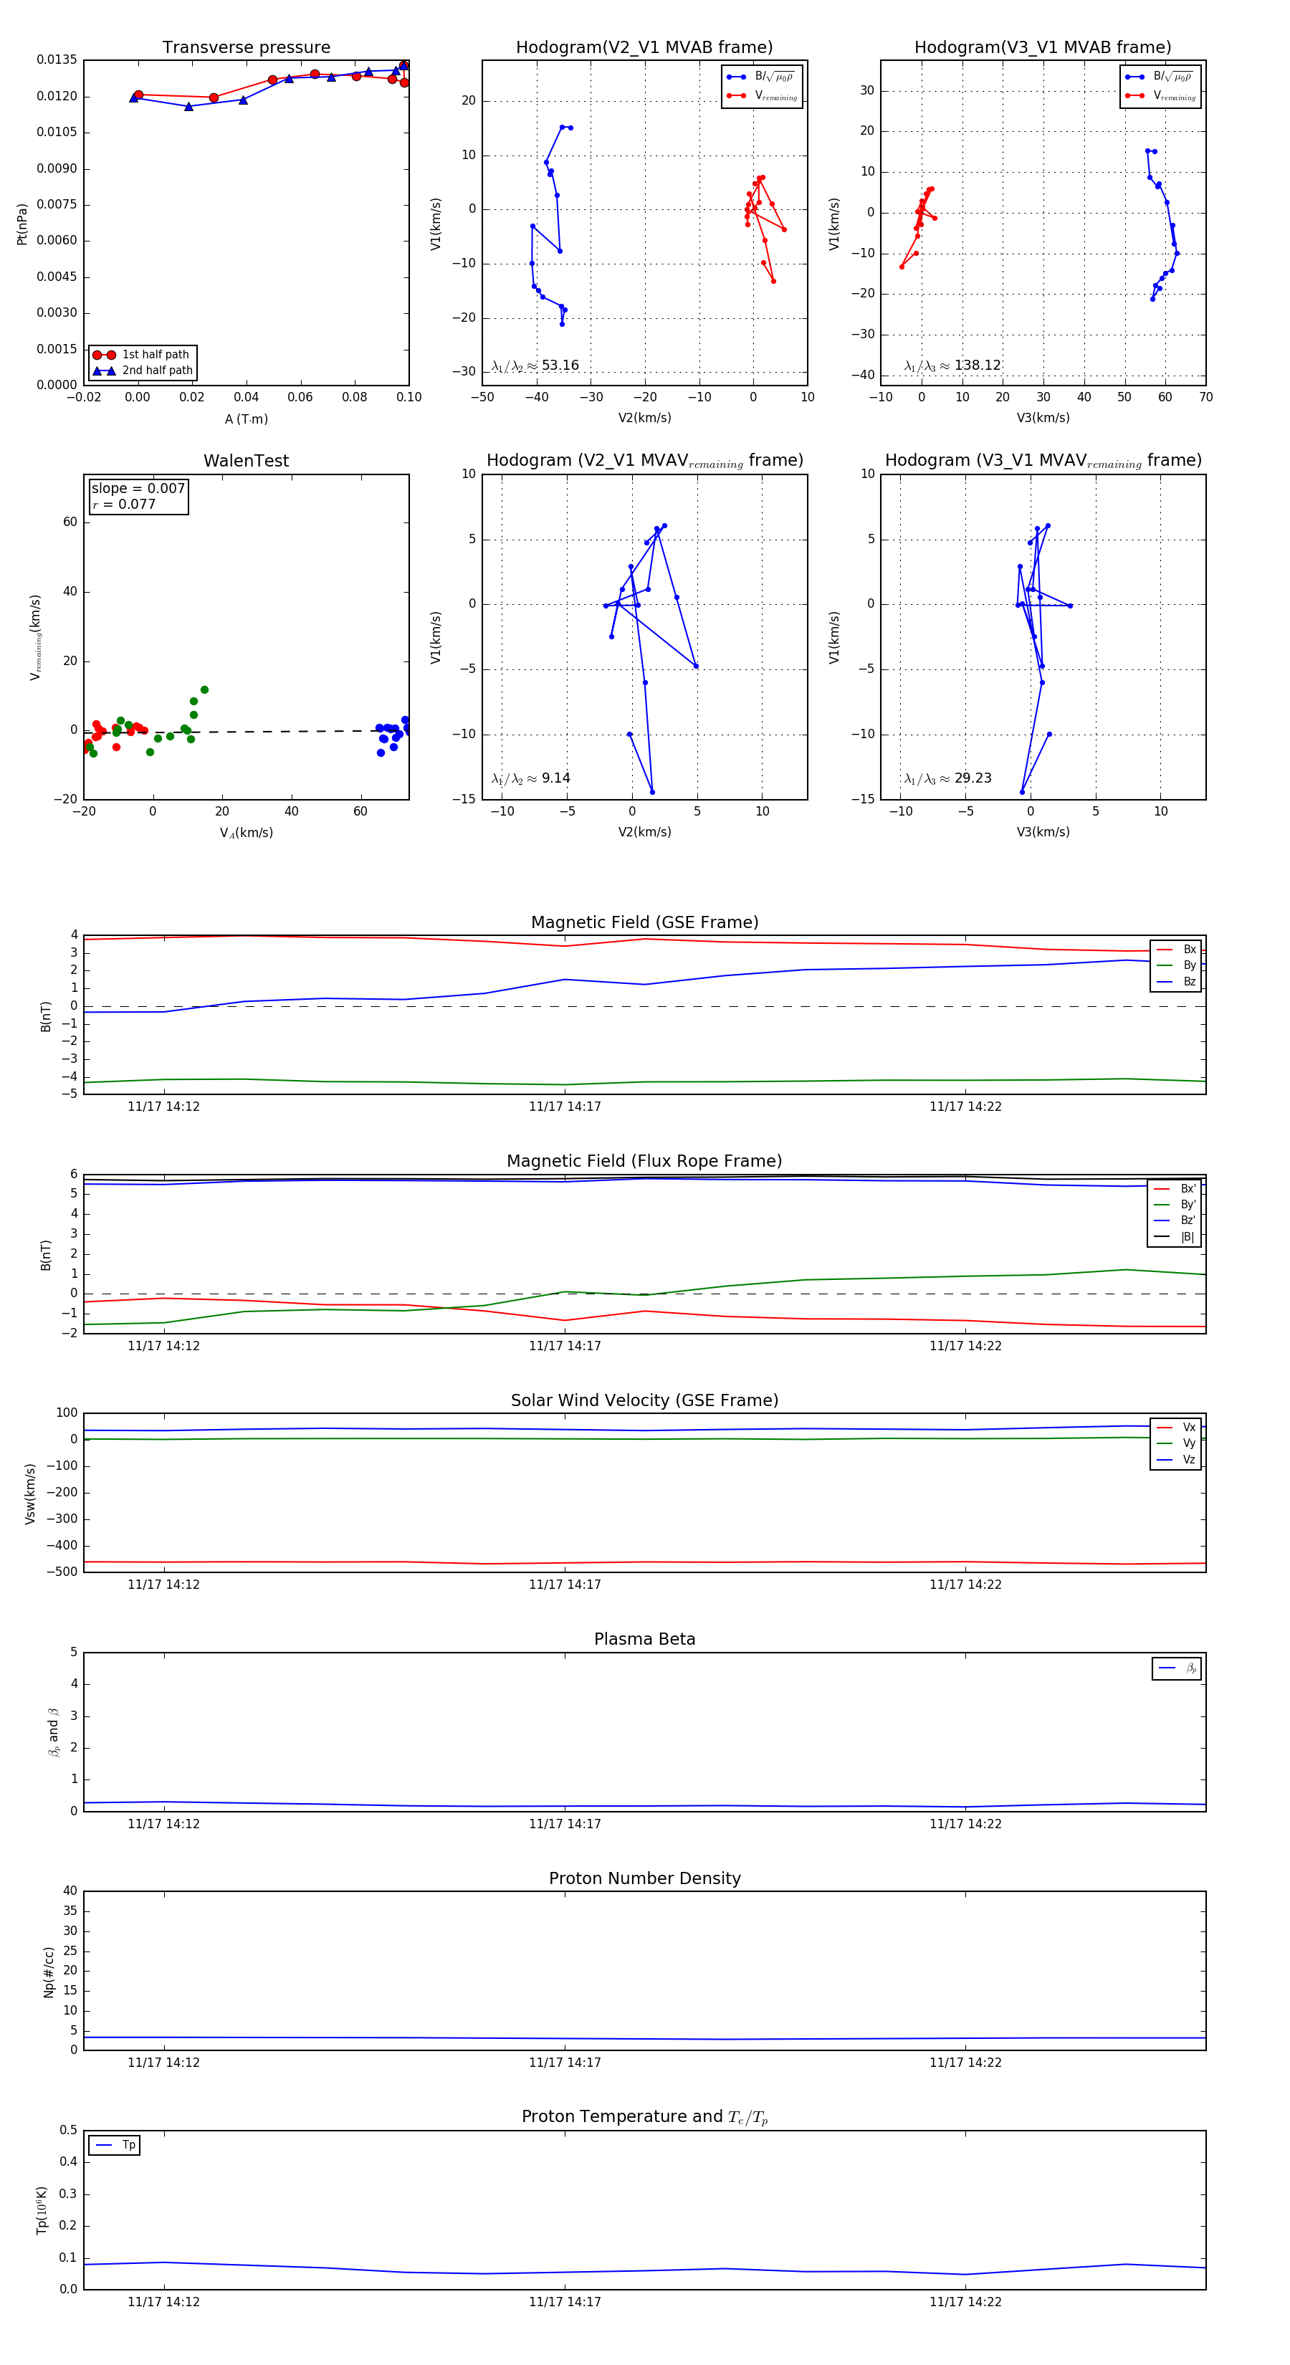Click the 'Vsw(km/s)' y-axis label
Screen dimensions: 1290x2365
(x=29, y=1494)
